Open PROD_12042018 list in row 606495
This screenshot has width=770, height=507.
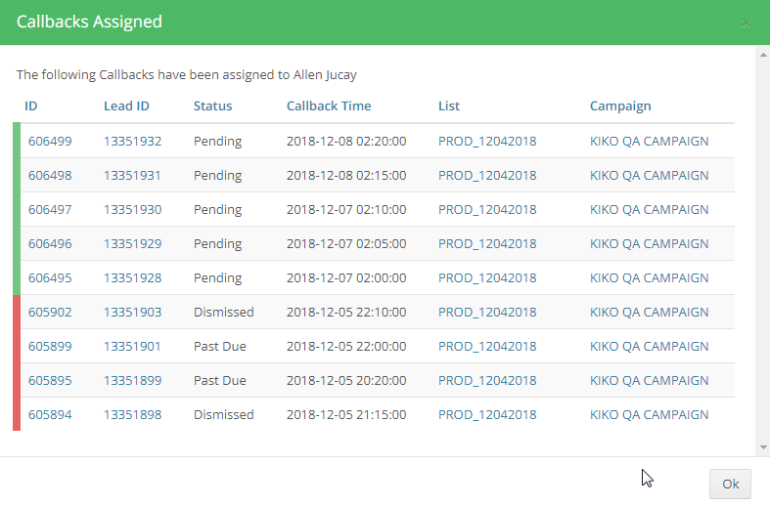[487, 278]
